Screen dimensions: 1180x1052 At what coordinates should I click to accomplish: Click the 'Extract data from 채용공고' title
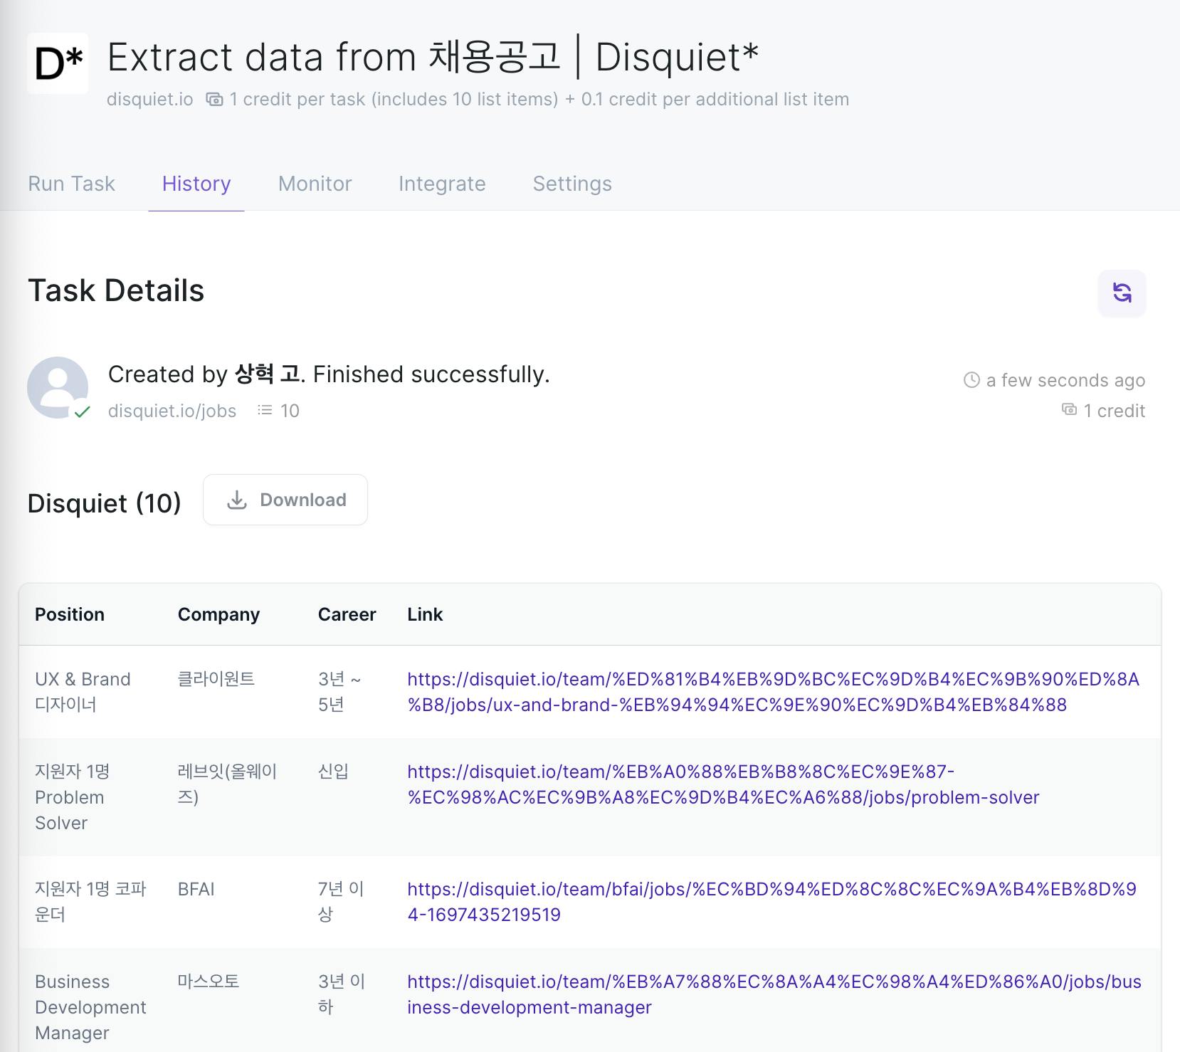(334, 57)
